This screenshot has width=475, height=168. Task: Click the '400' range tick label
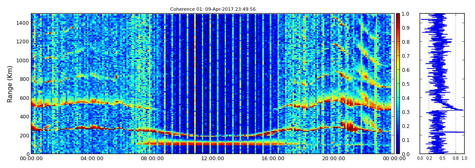(24, 116)
